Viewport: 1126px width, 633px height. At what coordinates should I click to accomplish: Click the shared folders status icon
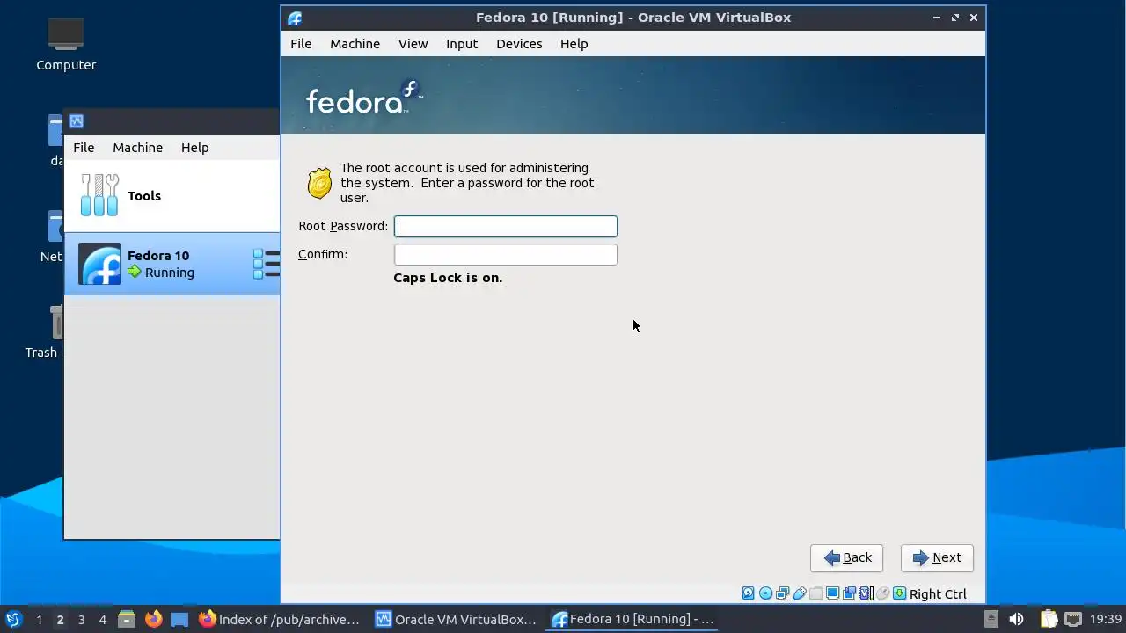click(816, 593)
